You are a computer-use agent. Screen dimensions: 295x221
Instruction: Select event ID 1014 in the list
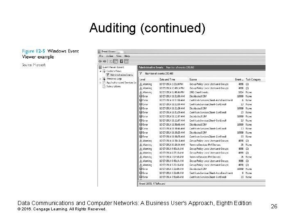pos(241,92)
